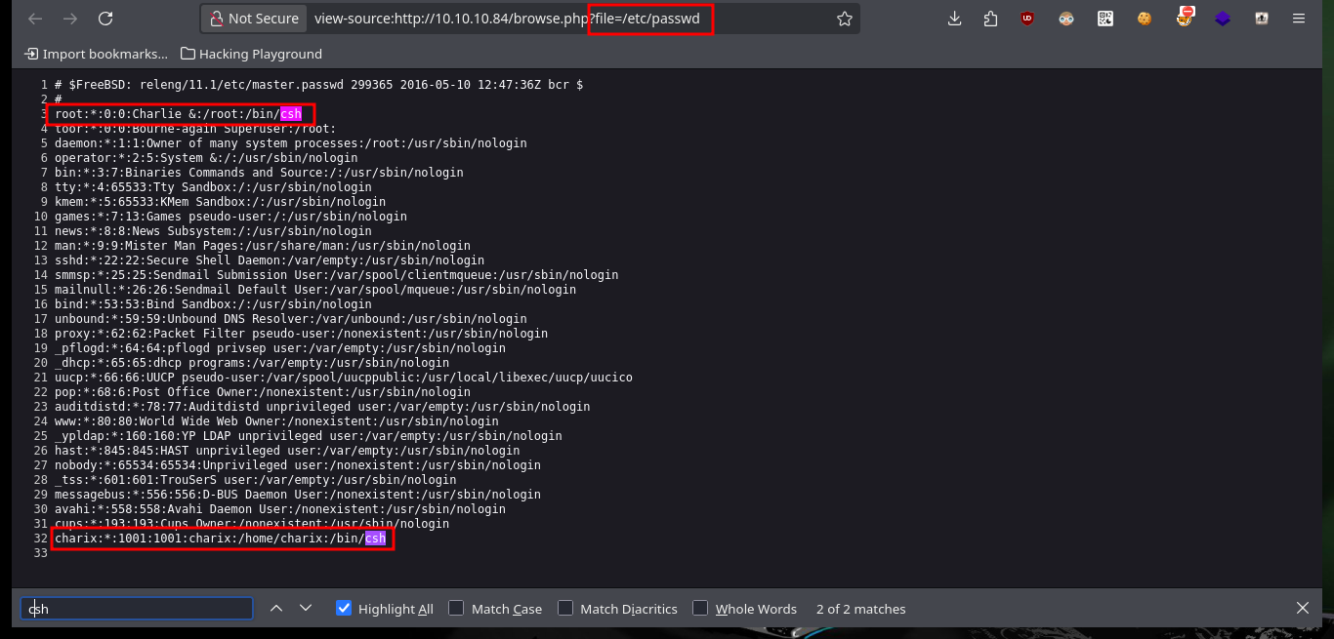Click the $FreeBSD header comment line
This screenshot has height=639, width=1334.
318,85
